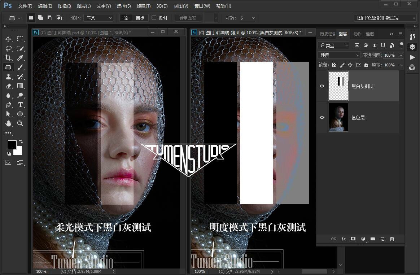Image resolution: width=420 pixels, height=275 pixels.
Task: Create a new layer
Action: pyautogui.click(x=382, y=239)
